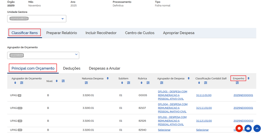The height and width of the screenshot is (134, 261).
Task: Sort by Classificação Contábil Siafi column
Action: (x=199, y=83)
